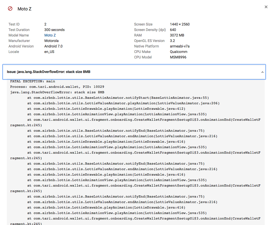Click the Test ID value 2
This screenshot has height=225, width=268.
click(x=45, y=24)
